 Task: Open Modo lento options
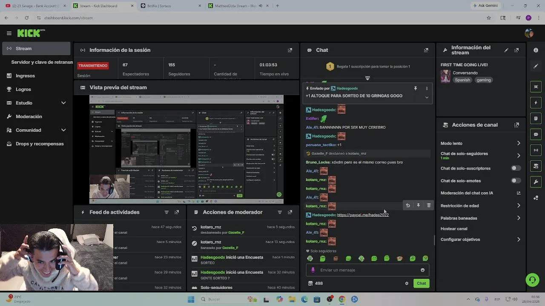[x=480, y=143]
